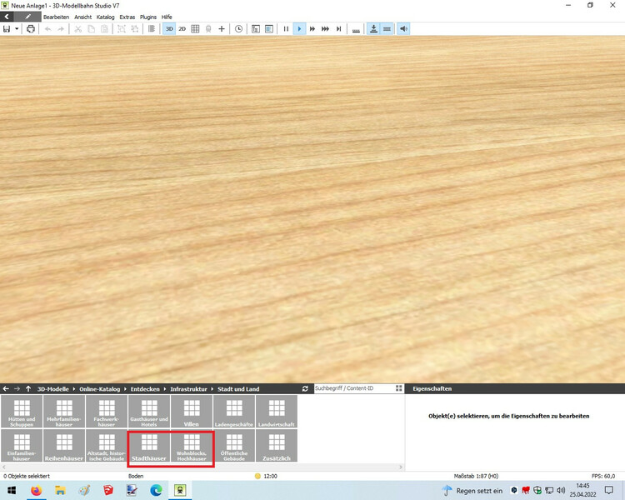Go up one catalog level
This screenshot has width=625, height=500.
click(28, 389)
